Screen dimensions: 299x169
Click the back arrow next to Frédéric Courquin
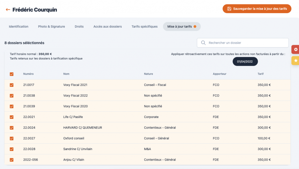pos(8,10)
